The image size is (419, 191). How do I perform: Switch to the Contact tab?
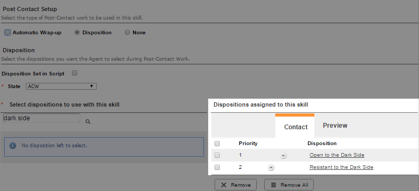tap(295, 126)
